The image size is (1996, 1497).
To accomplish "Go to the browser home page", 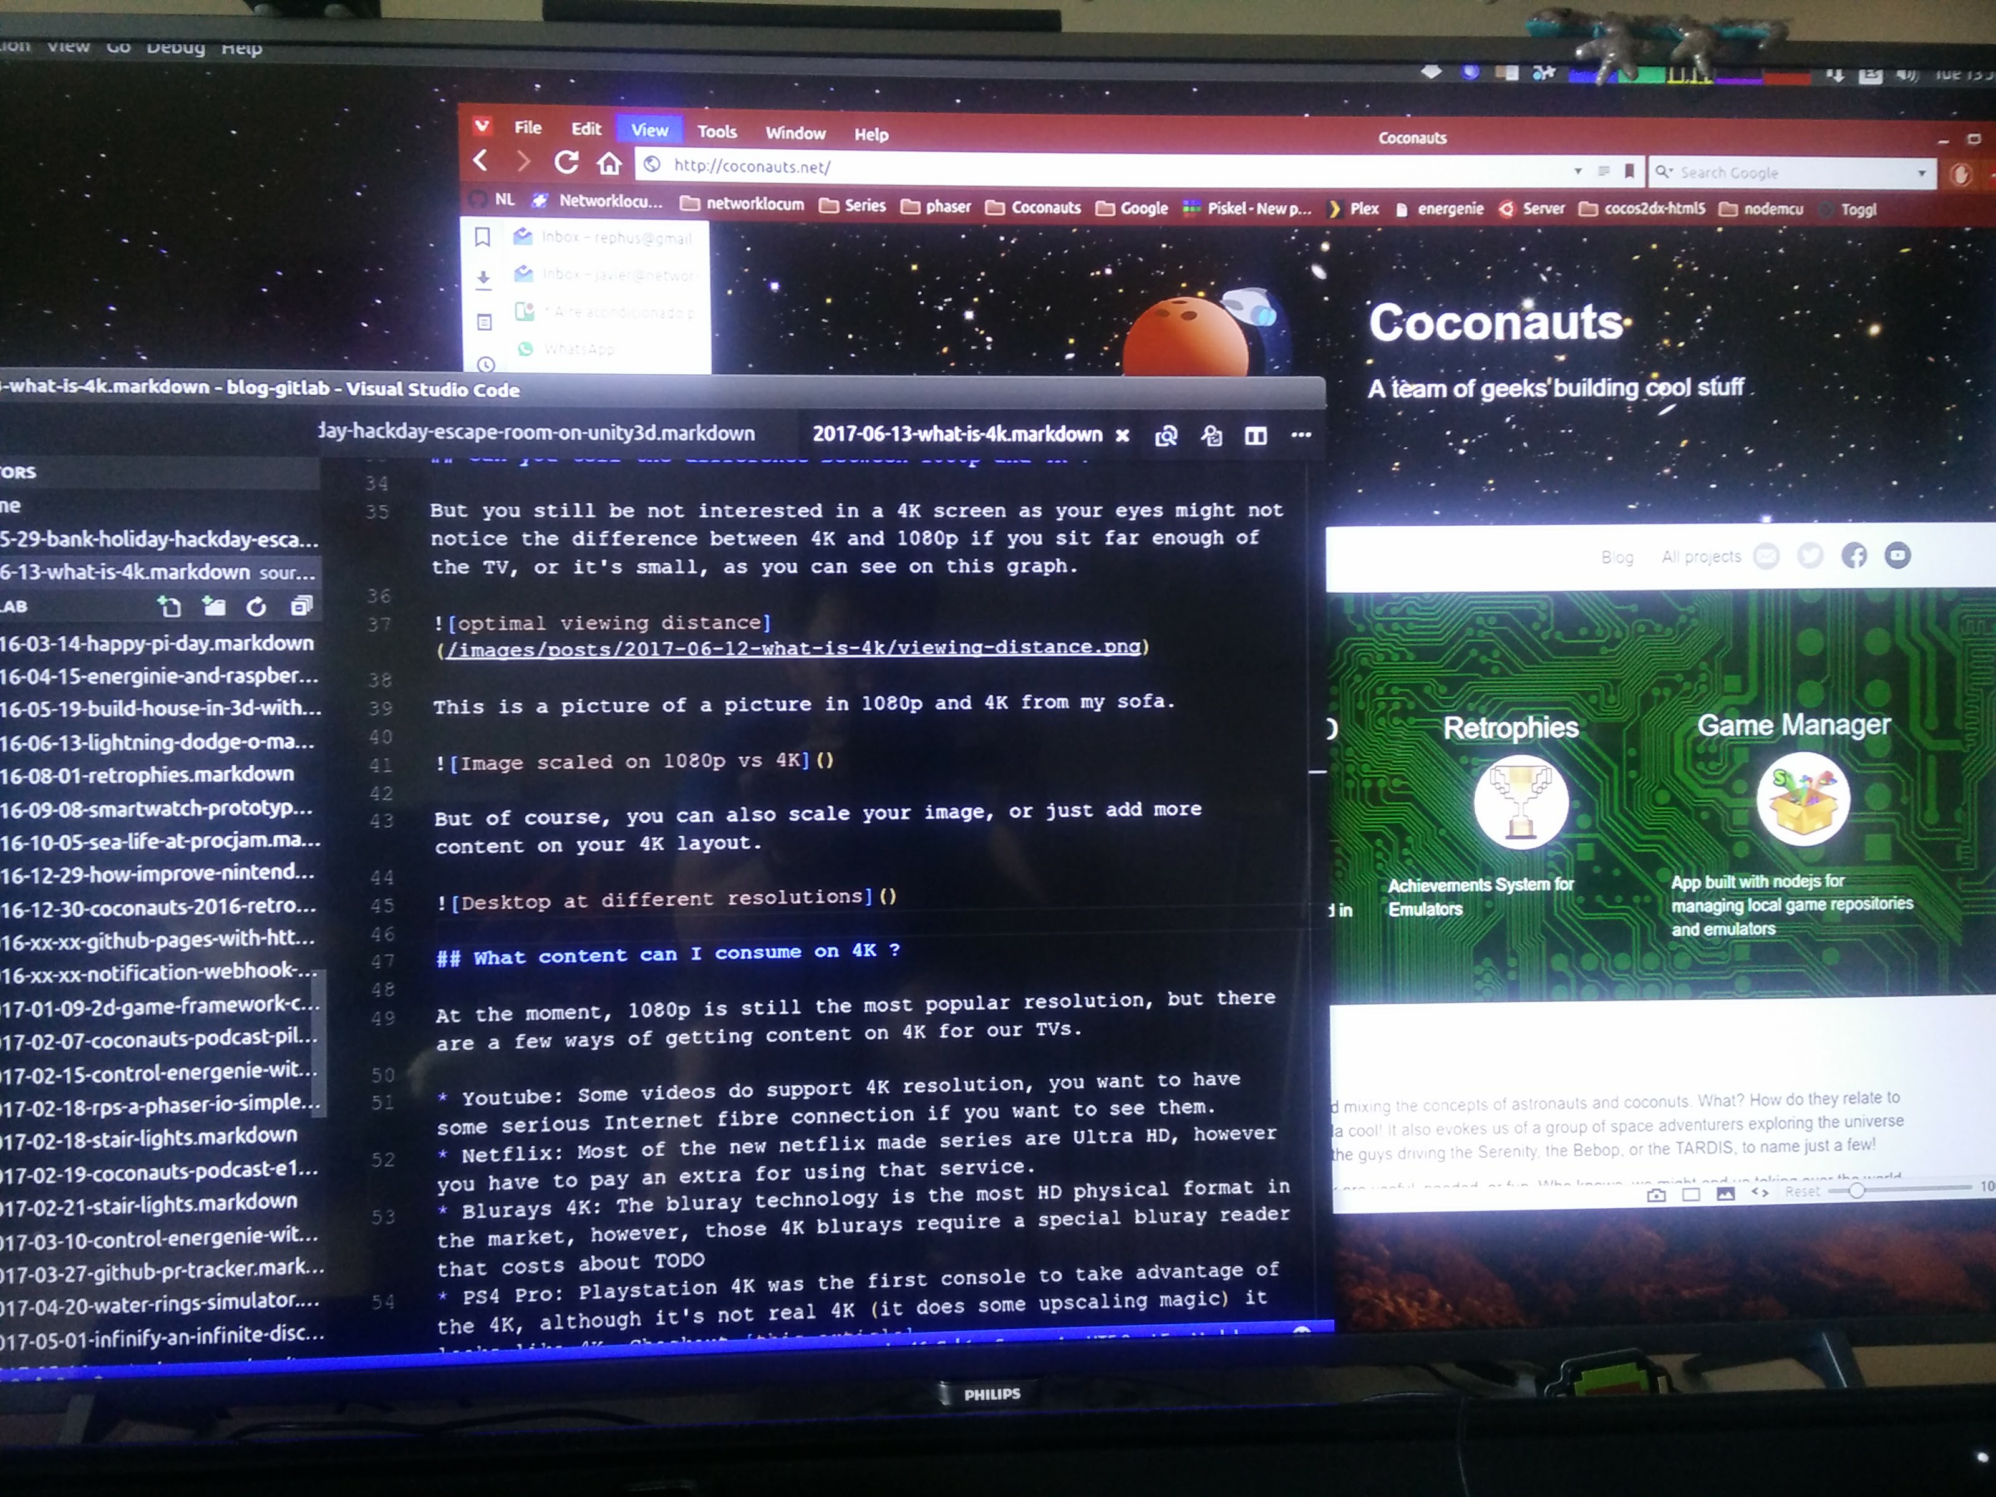I will 610,163.
